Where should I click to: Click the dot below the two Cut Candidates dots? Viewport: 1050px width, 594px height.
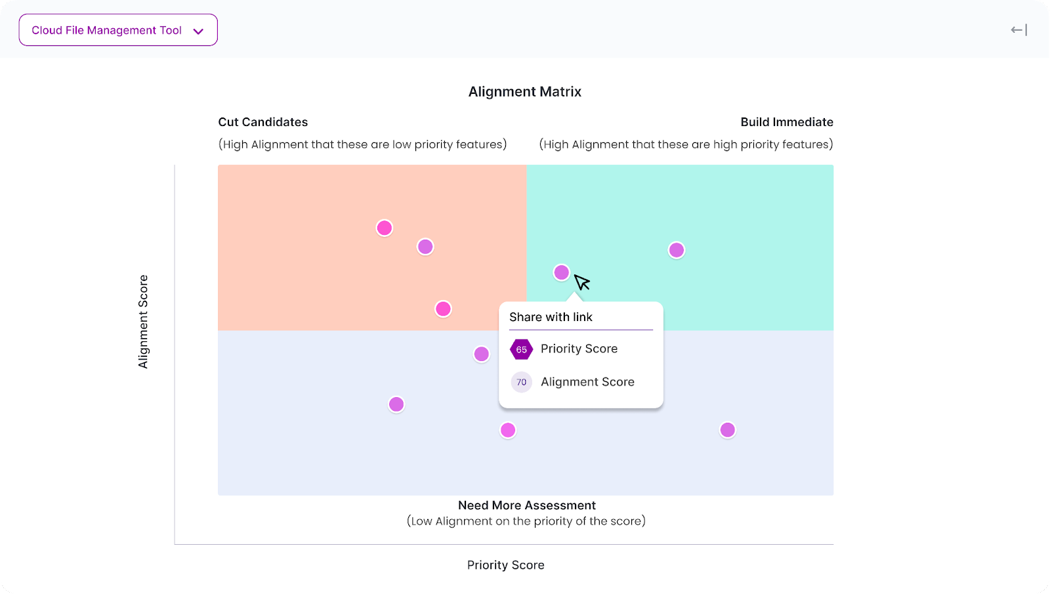click(444, 308)
